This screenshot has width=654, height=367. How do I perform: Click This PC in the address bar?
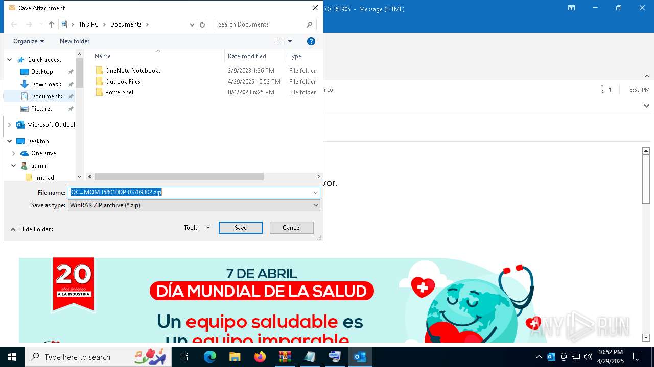(x=88, y=24)
